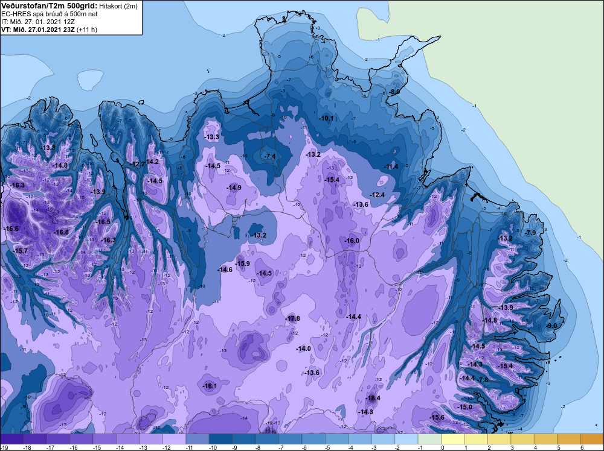The height and width of the screenshot is (451, 604).
Task: Click the -16.6 temperature label
Action: tap(11, 229)
